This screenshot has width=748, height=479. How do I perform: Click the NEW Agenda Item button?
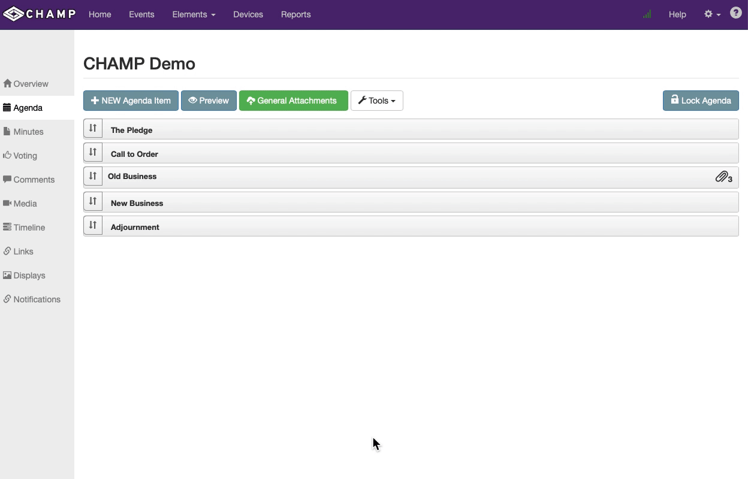pos(131,101)
